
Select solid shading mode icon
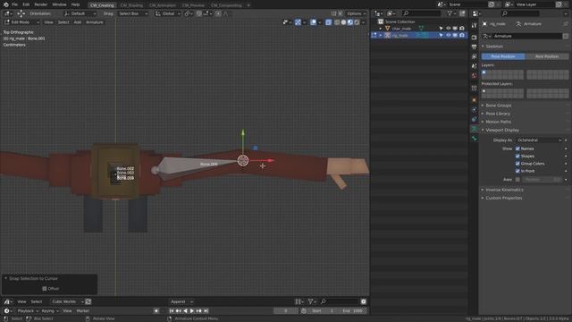pos(343,22)
